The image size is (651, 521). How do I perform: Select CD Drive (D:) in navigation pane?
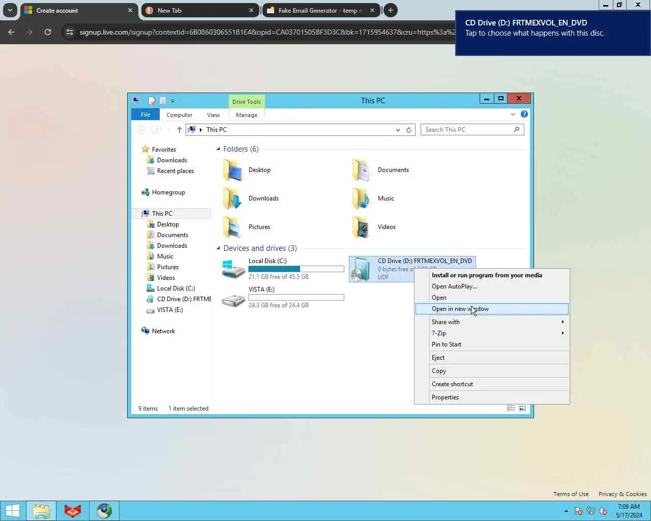click(x=179, y=299)
